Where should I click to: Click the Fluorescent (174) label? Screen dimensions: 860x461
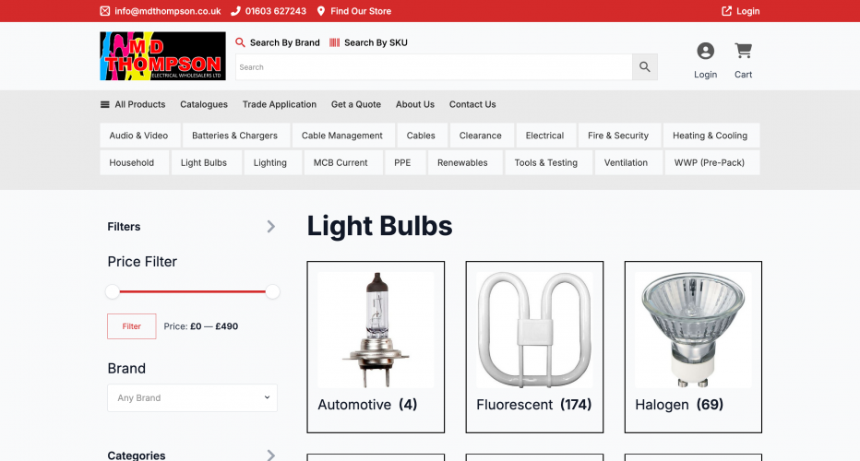click(x=533, y=405)
